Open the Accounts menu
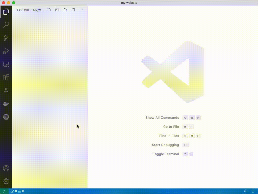 [x=6, y=168]
